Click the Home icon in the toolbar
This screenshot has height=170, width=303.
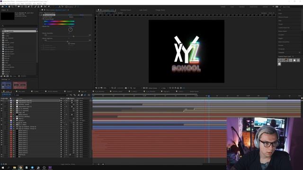(2, 7)
